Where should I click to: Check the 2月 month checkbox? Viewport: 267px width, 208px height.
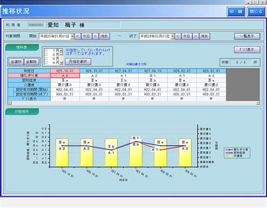pyautogui.click(x=46, y=55)
